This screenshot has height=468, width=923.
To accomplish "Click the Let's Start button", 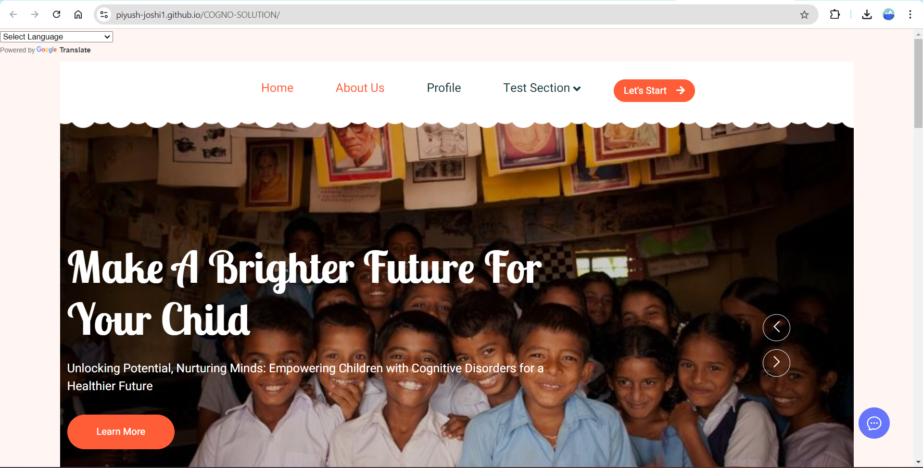I will coord(654,90).
